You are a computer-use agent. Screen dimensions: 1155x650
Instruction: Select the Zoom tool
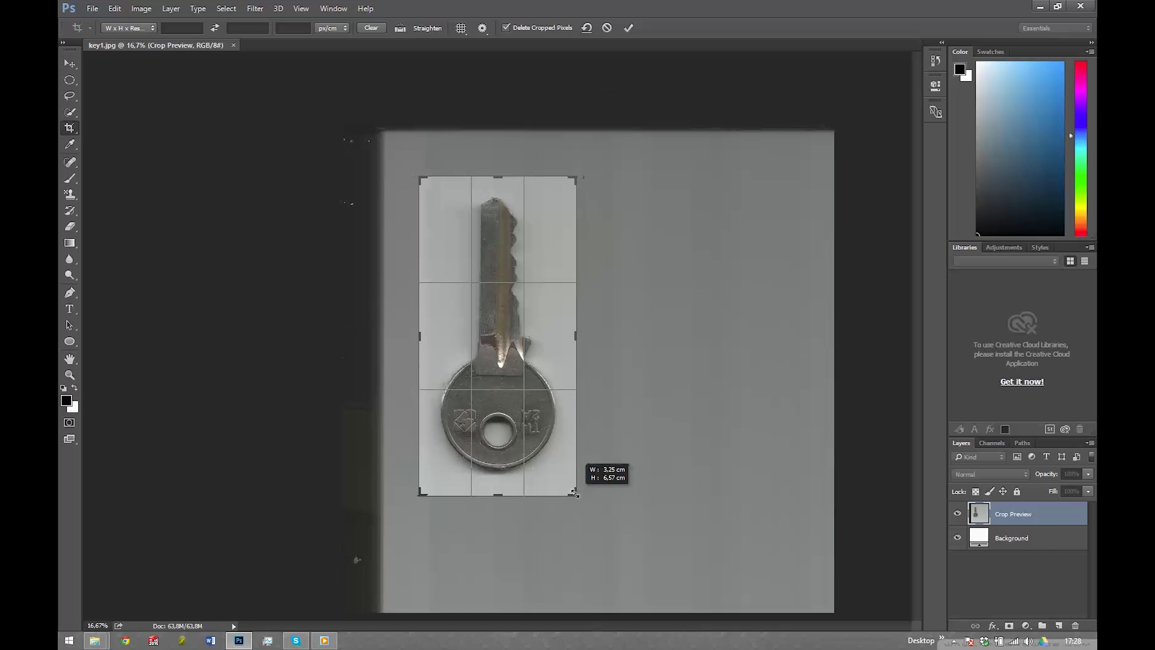click(x=70, y=375)
